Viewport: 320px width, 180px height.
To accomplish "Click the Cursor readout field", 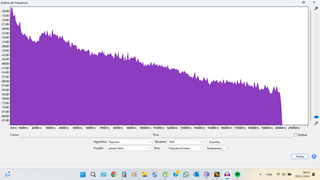I will (85, 135).
